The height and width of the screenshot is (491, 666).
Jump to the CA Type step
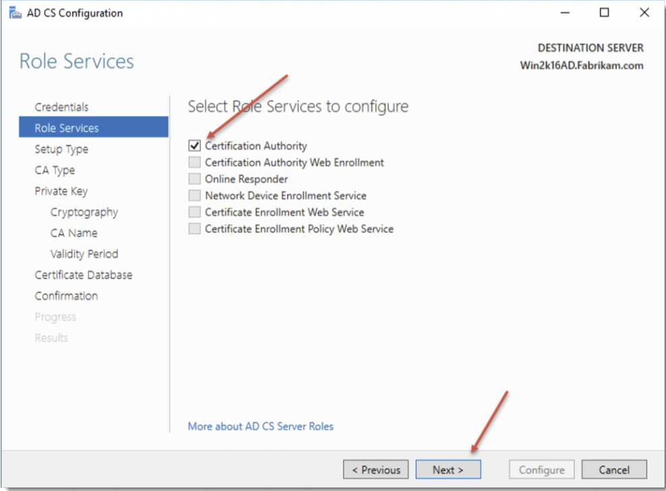(x=55, y=170)
